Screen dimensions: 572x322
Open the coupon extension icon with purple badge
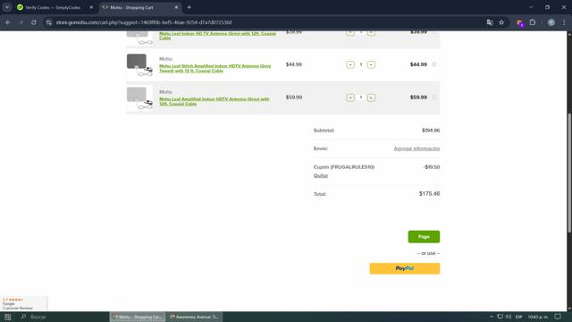[520, 22]
